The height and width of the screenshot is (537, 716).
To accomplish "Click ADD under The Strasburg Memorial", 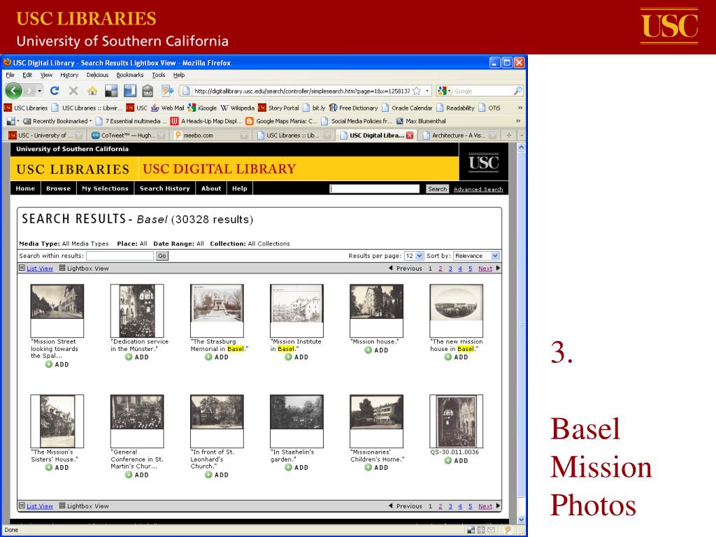I will tap(217, 357).
